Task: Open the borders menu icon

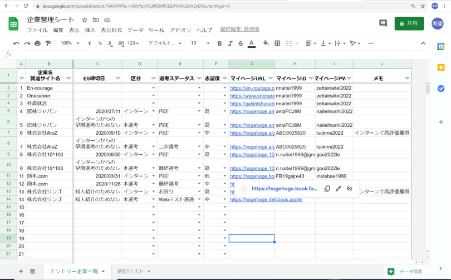Action: [277, 43]
